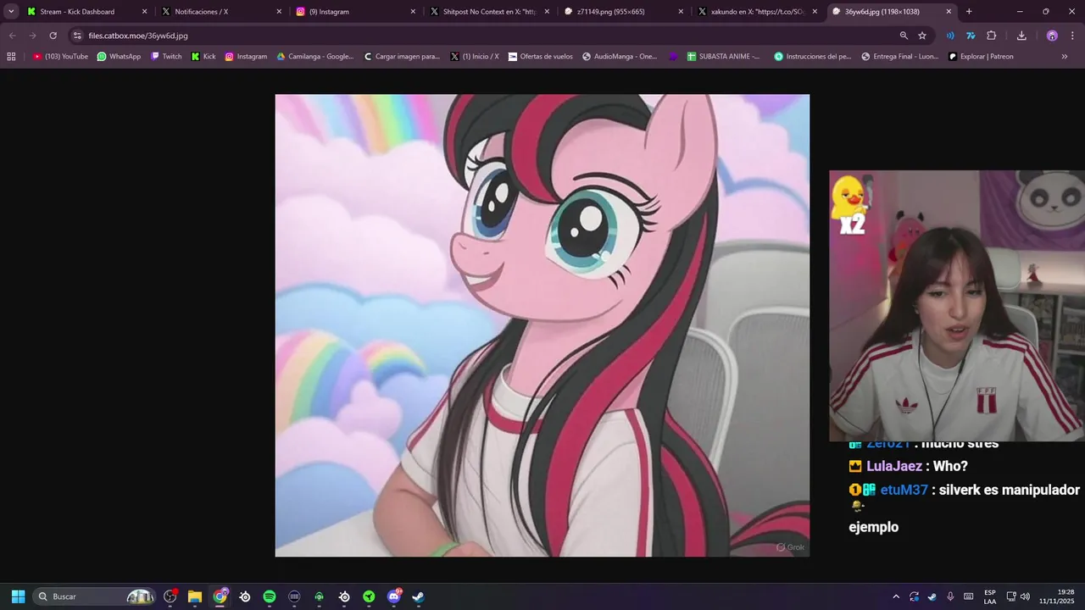This screenshot has width=1085, height=610.
Task: Open the green Razer app on taskbar
Action: pos(369,596)
